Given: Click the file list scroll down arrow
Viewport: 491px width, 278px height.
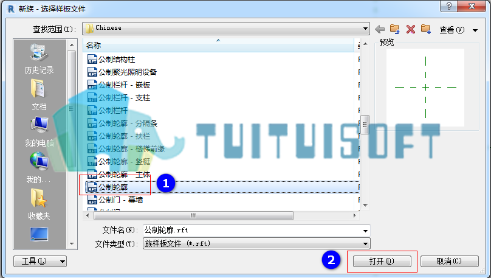Looking at the screenshot, I should [x=365, y=206].
